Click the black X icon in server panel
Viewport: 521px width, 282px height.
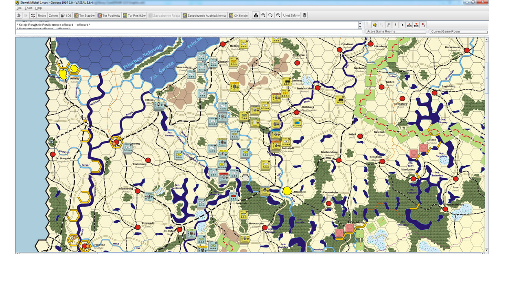coord(403,25)
